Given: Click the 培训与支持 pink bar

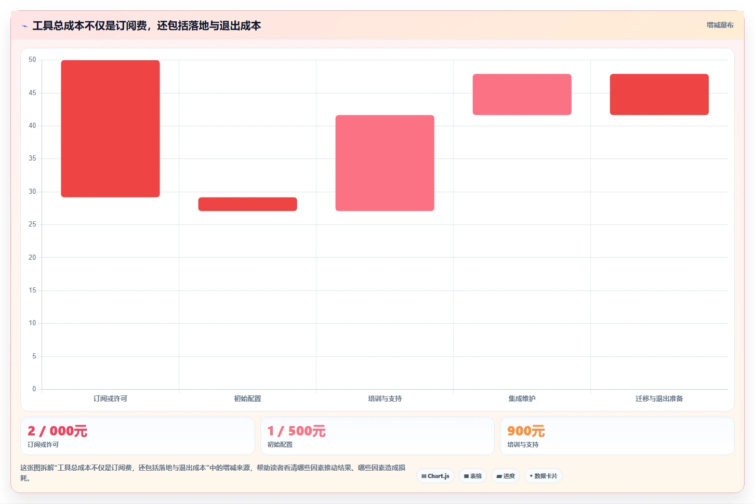Looking at the screenshot, I should click(385, 163).
